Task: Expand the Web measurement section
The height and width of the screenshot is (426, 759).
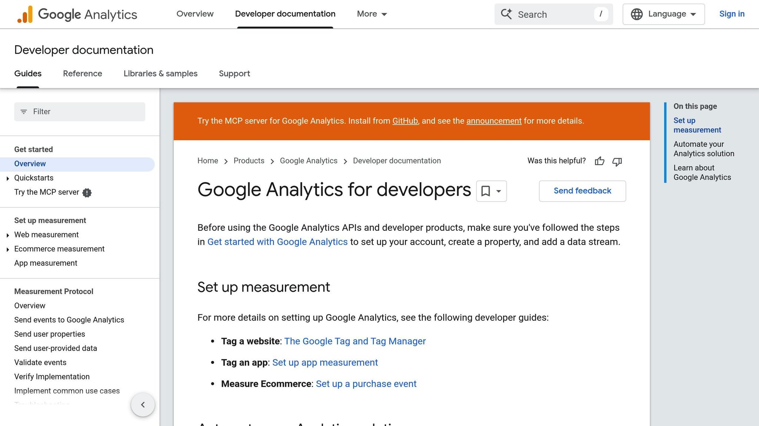Action: pyautogui.click(x=8, y=236)
